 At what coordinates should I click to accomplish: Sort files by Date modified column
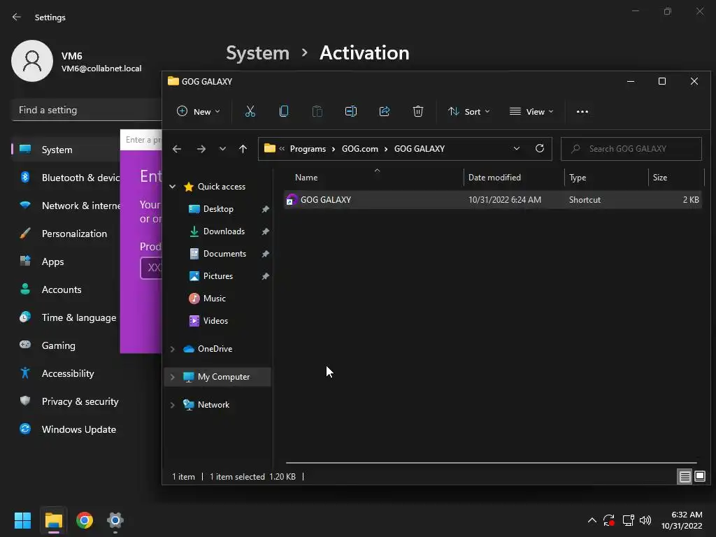pyautogui.click(x=494, y=178)
